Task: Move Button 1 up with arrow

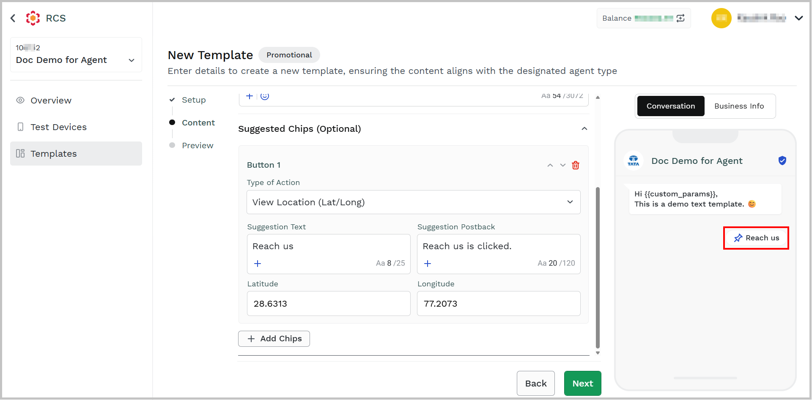Action: click(550, 165)
